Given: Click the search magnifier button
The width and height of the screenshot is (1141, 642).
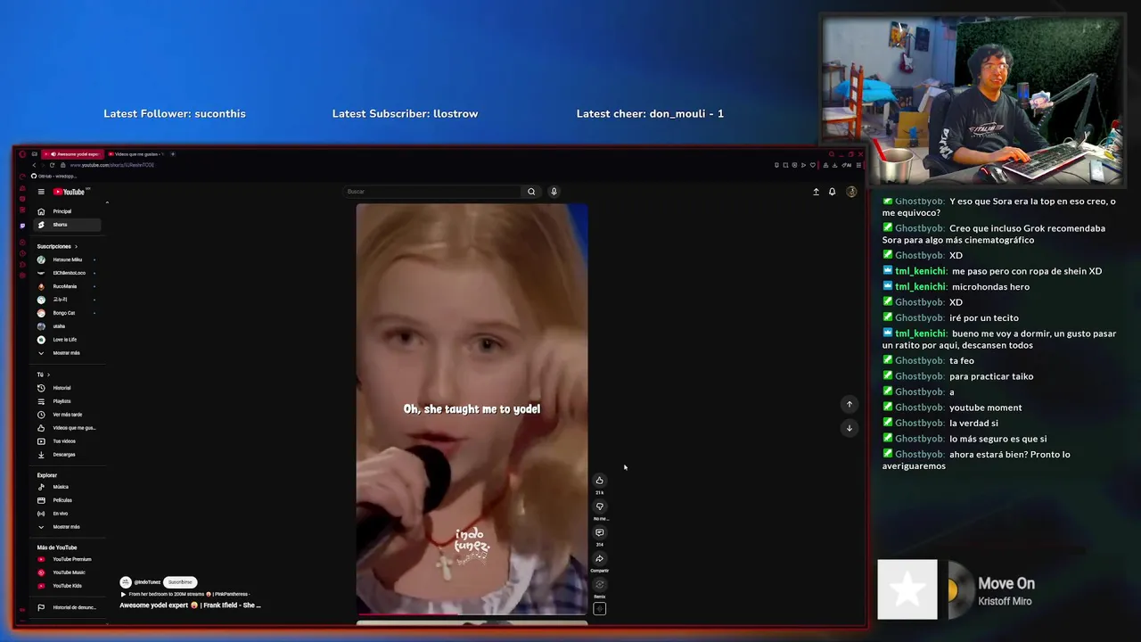Looking at the screenshot, I should tap(531, 192).
